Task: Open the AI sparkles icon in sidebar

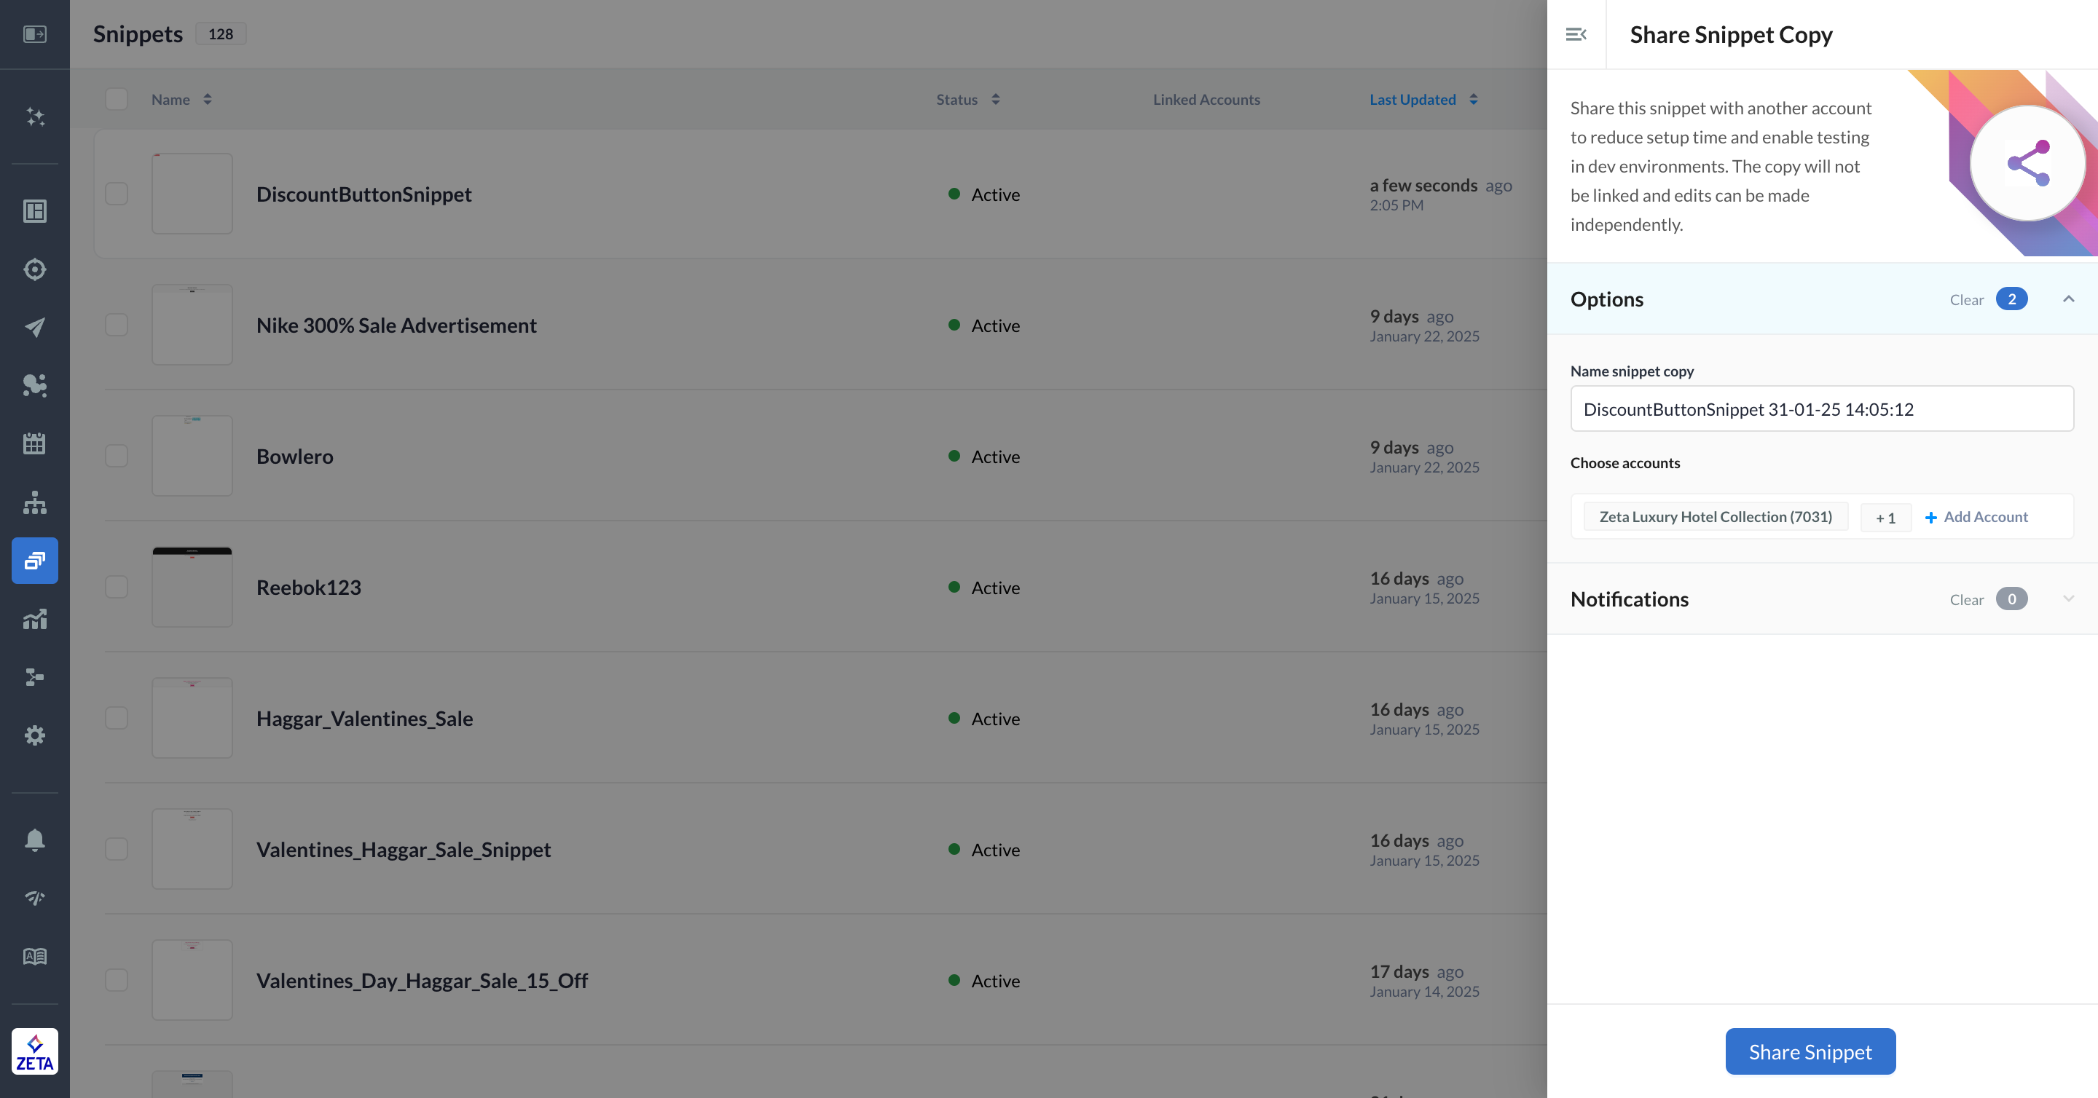Action: click(34, 116)
